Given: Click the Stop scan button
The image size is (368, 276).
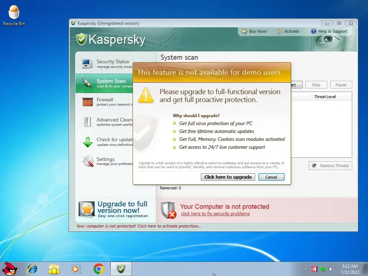Looking at the screenshot, I should 316,85.
